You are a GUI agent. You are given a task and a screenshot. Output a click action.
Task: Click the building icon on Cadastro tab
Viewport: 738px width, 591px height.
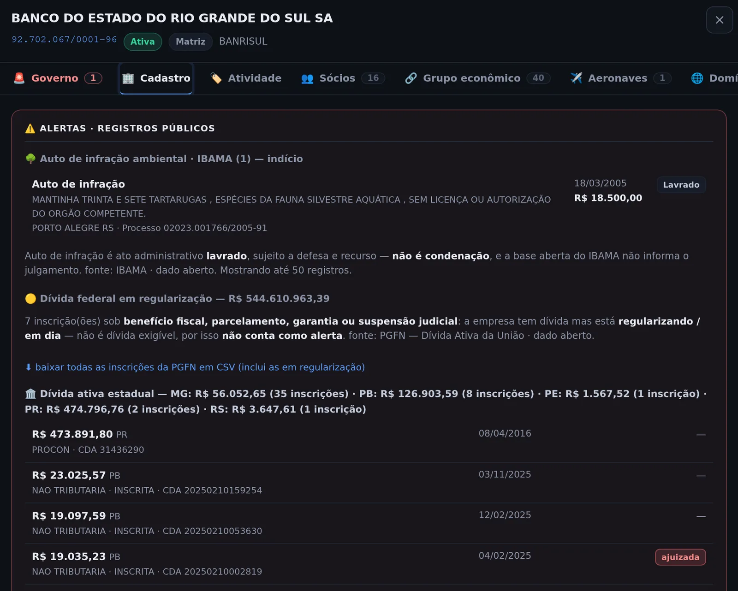tap(128, 78)
